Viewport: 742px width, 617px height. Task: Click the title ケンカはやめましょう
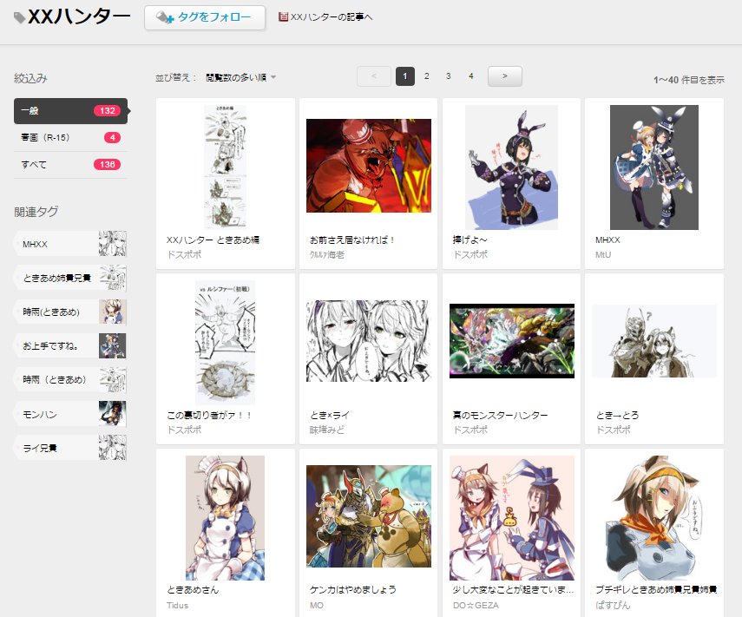353,589
